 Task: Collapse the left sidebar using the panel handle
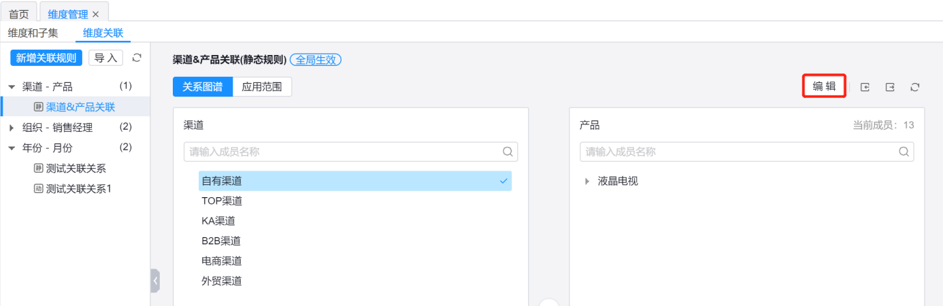tap(155, 280)
